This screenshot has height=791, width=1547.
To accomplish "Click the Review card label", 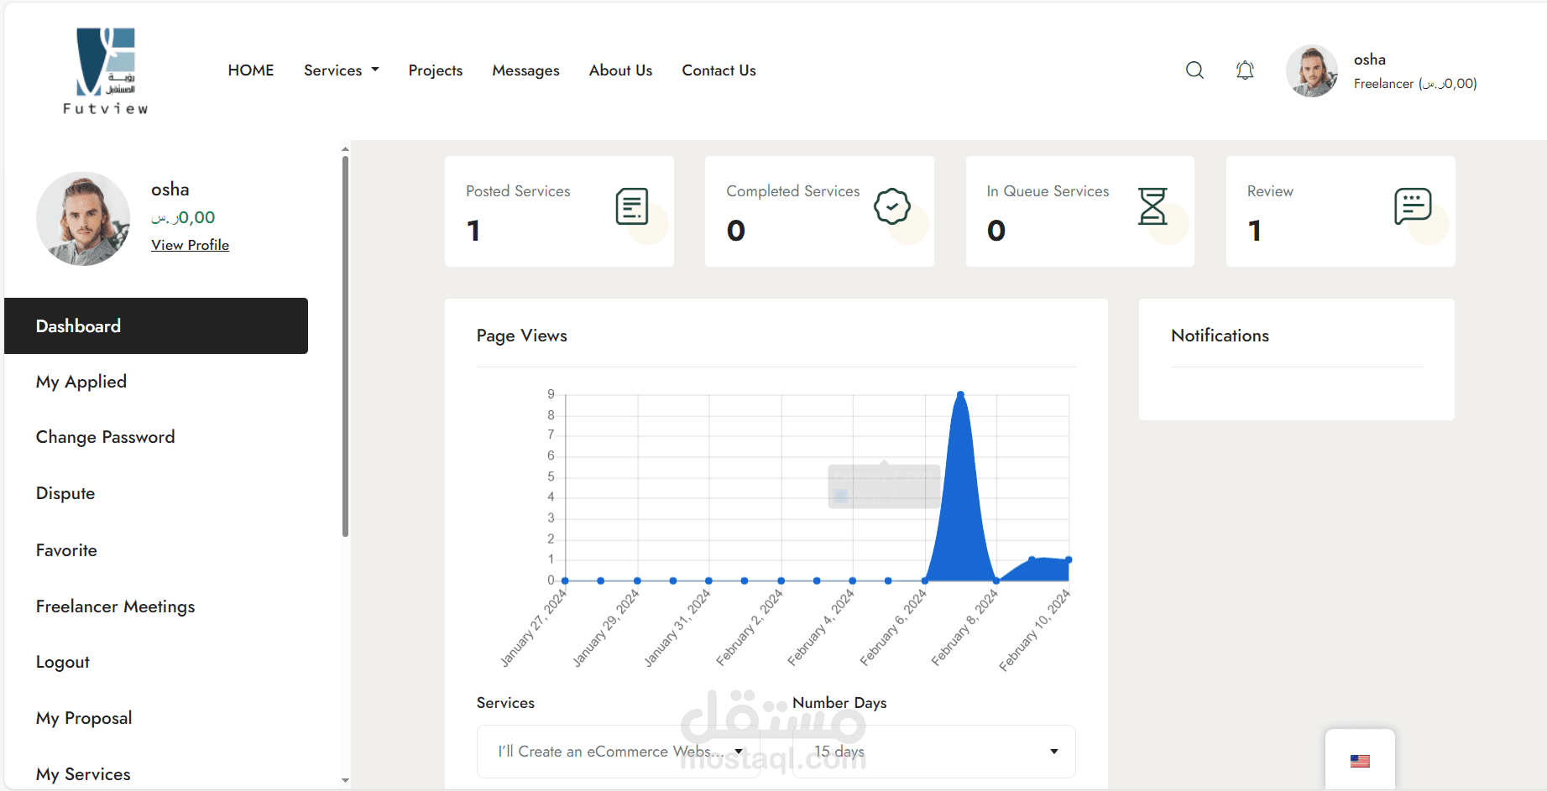I will tap(1270, 191).
